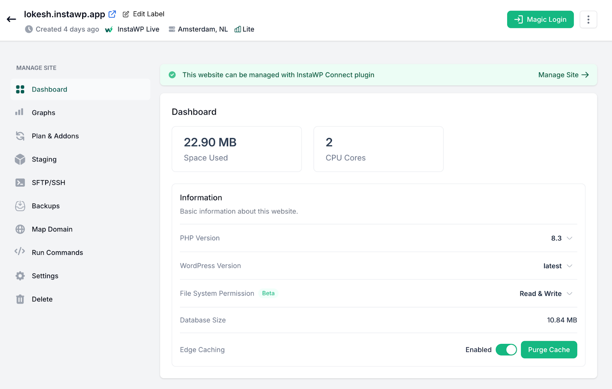Go to Plan & Addons
612x389 pixels.
pos(80,136)
